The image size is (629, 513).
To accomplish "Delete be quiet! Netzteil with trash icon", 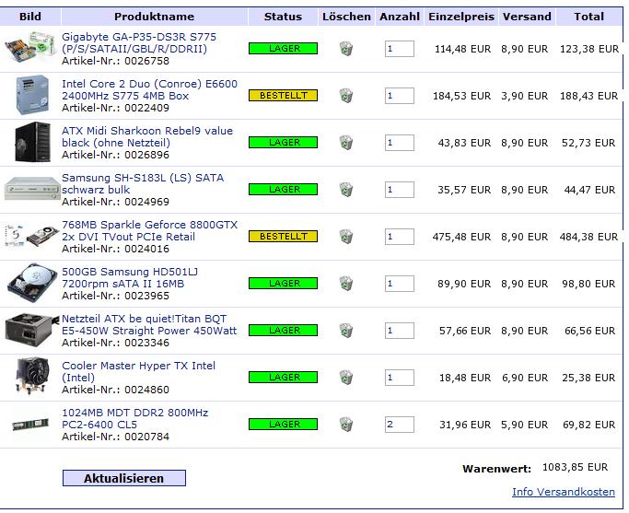I will click(345, 330).
